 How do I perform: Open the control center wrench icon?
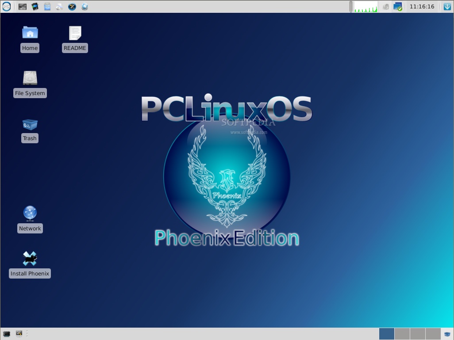pyautogui.click(x=72, y=7)
